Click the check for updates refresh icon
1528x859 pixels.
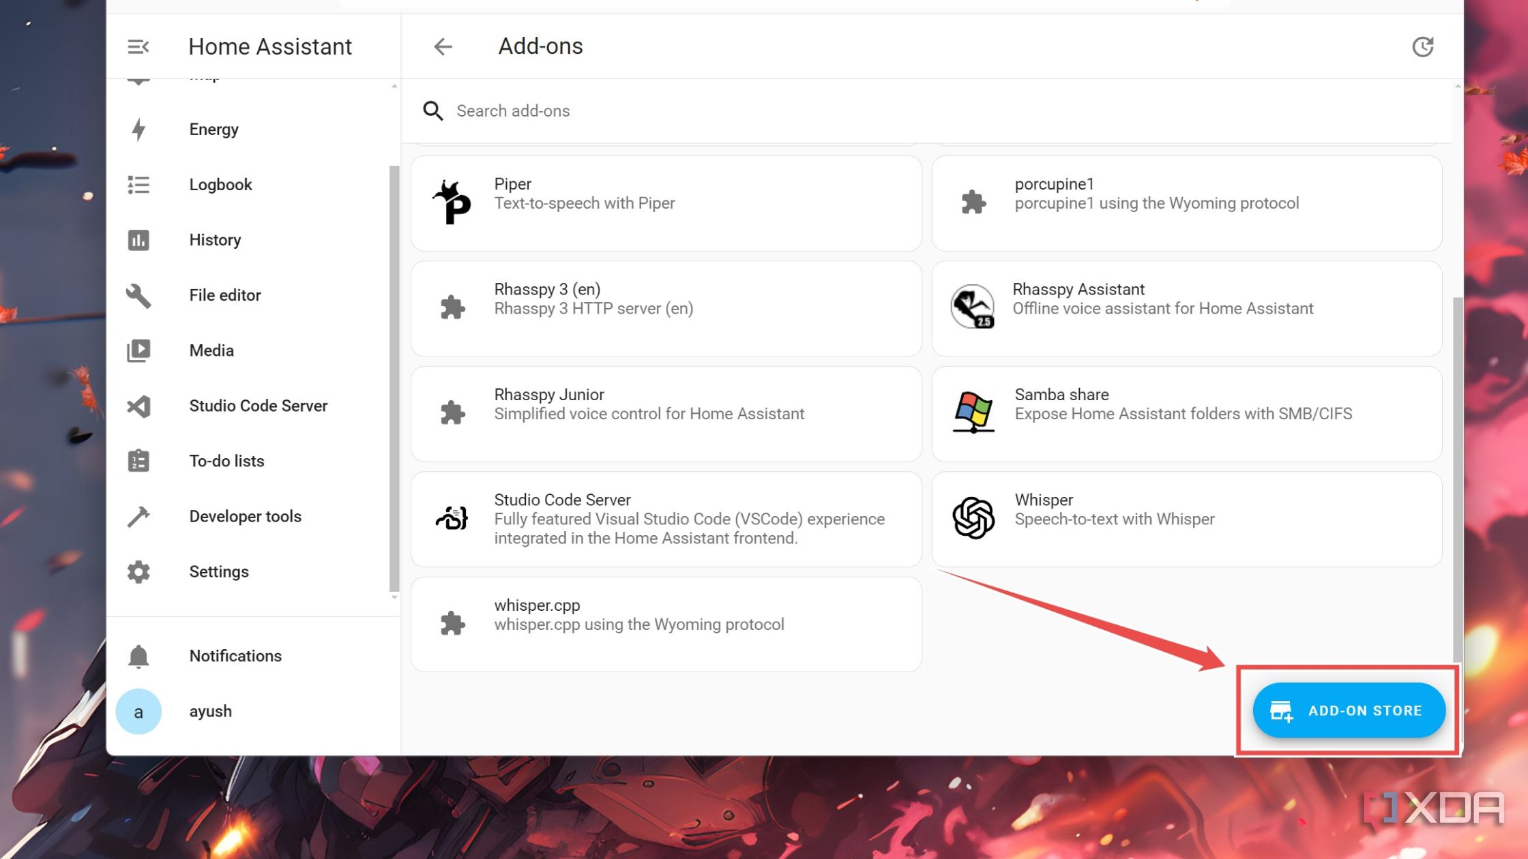[1422, 46]
